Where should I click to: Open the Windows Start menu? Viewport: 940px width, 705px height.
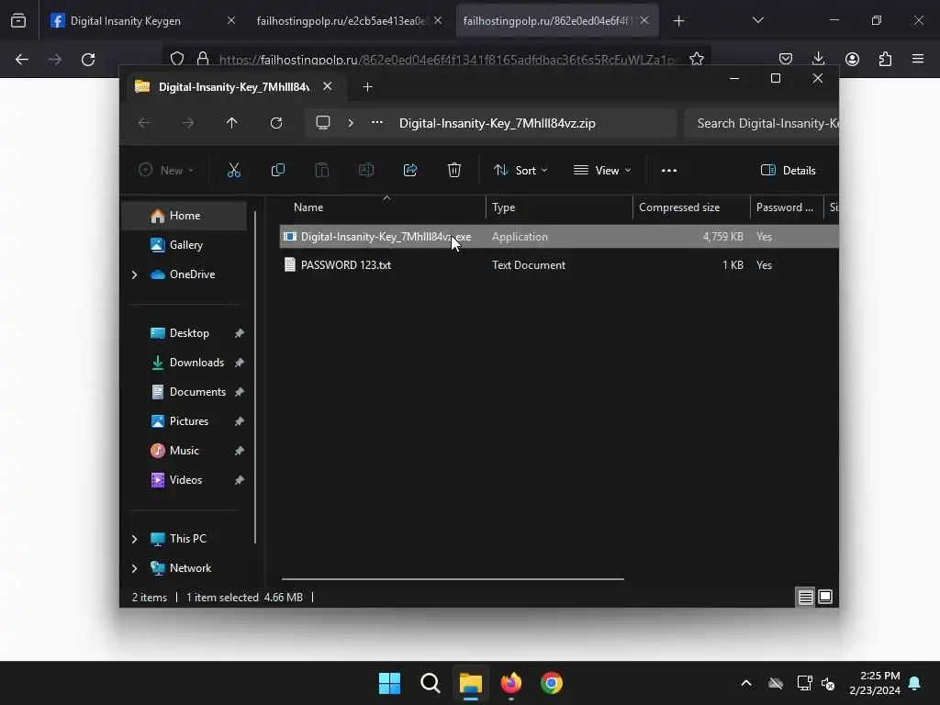pos(389,683)
